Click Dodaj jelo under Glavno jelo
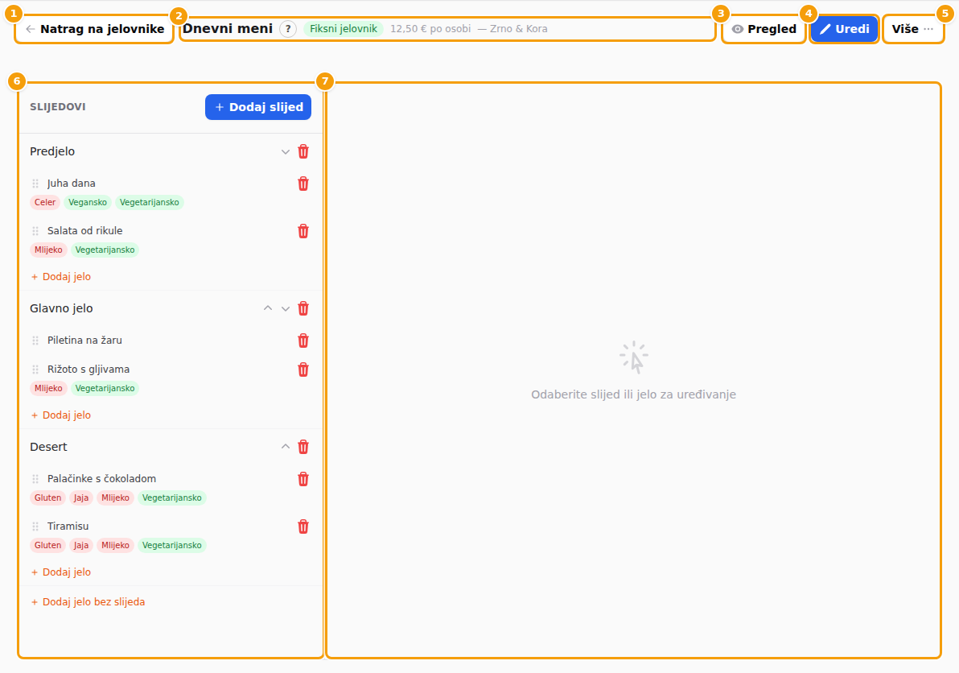 click(x=60, y=415)
